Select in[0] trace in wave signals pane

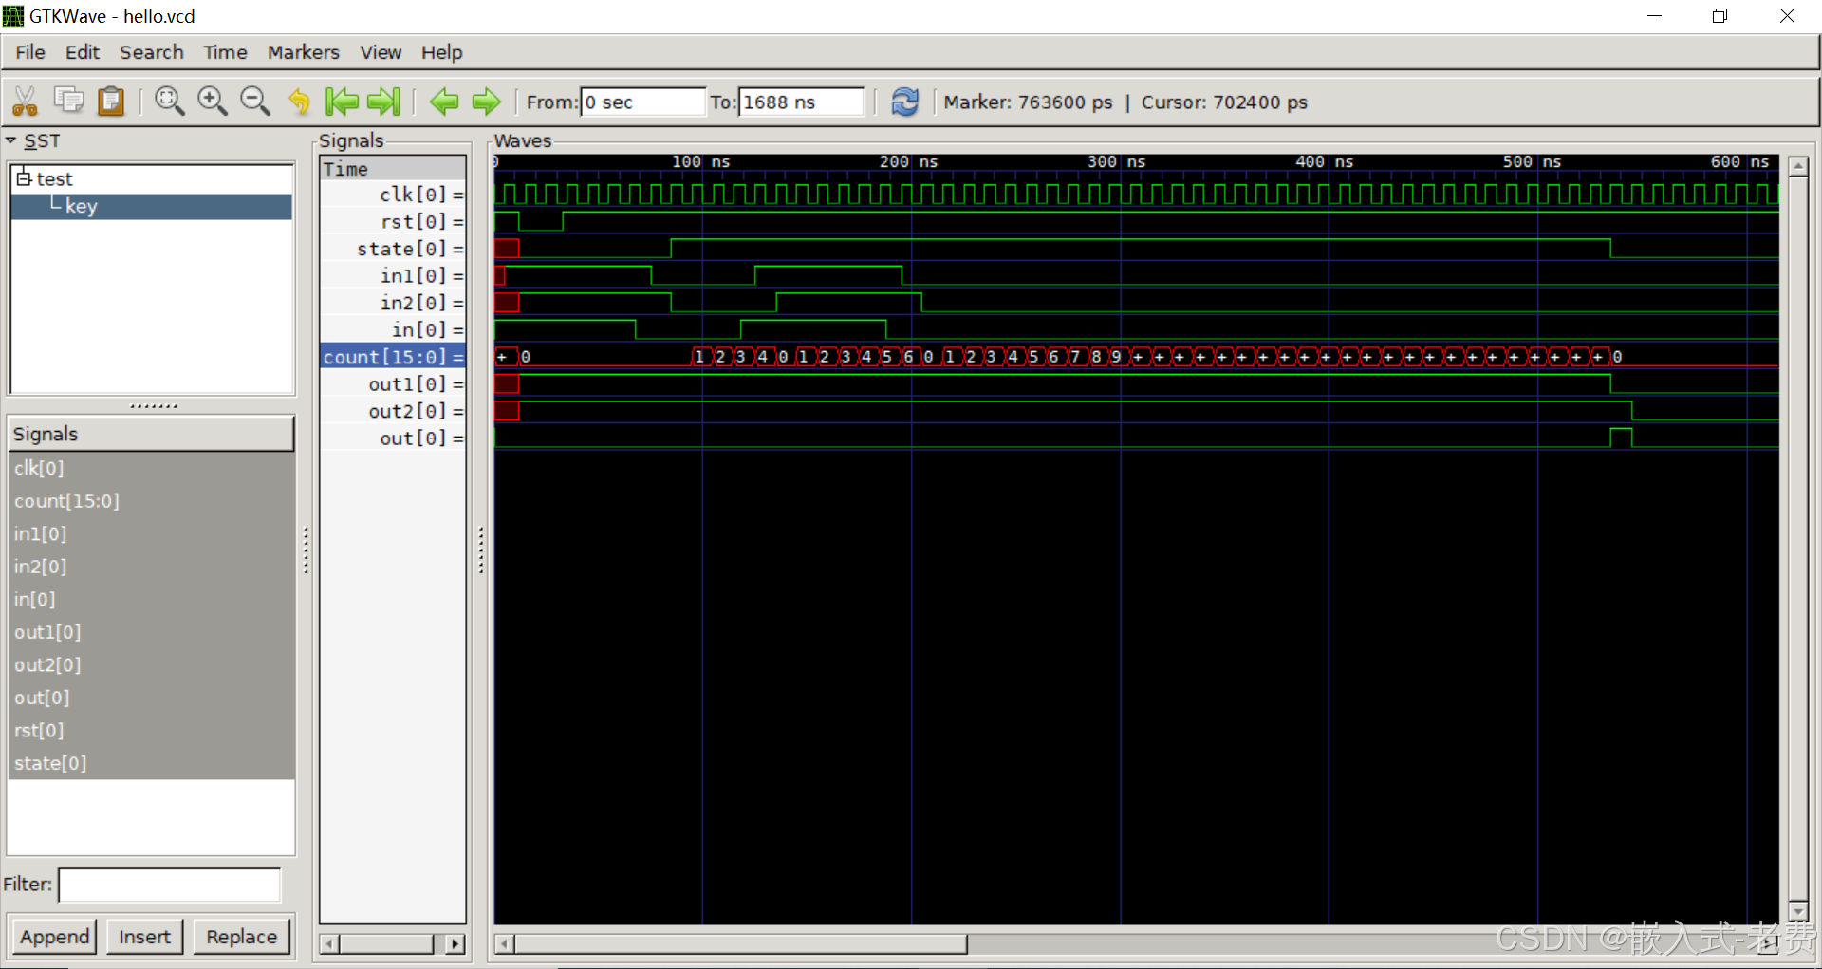[x=393, y=329]
